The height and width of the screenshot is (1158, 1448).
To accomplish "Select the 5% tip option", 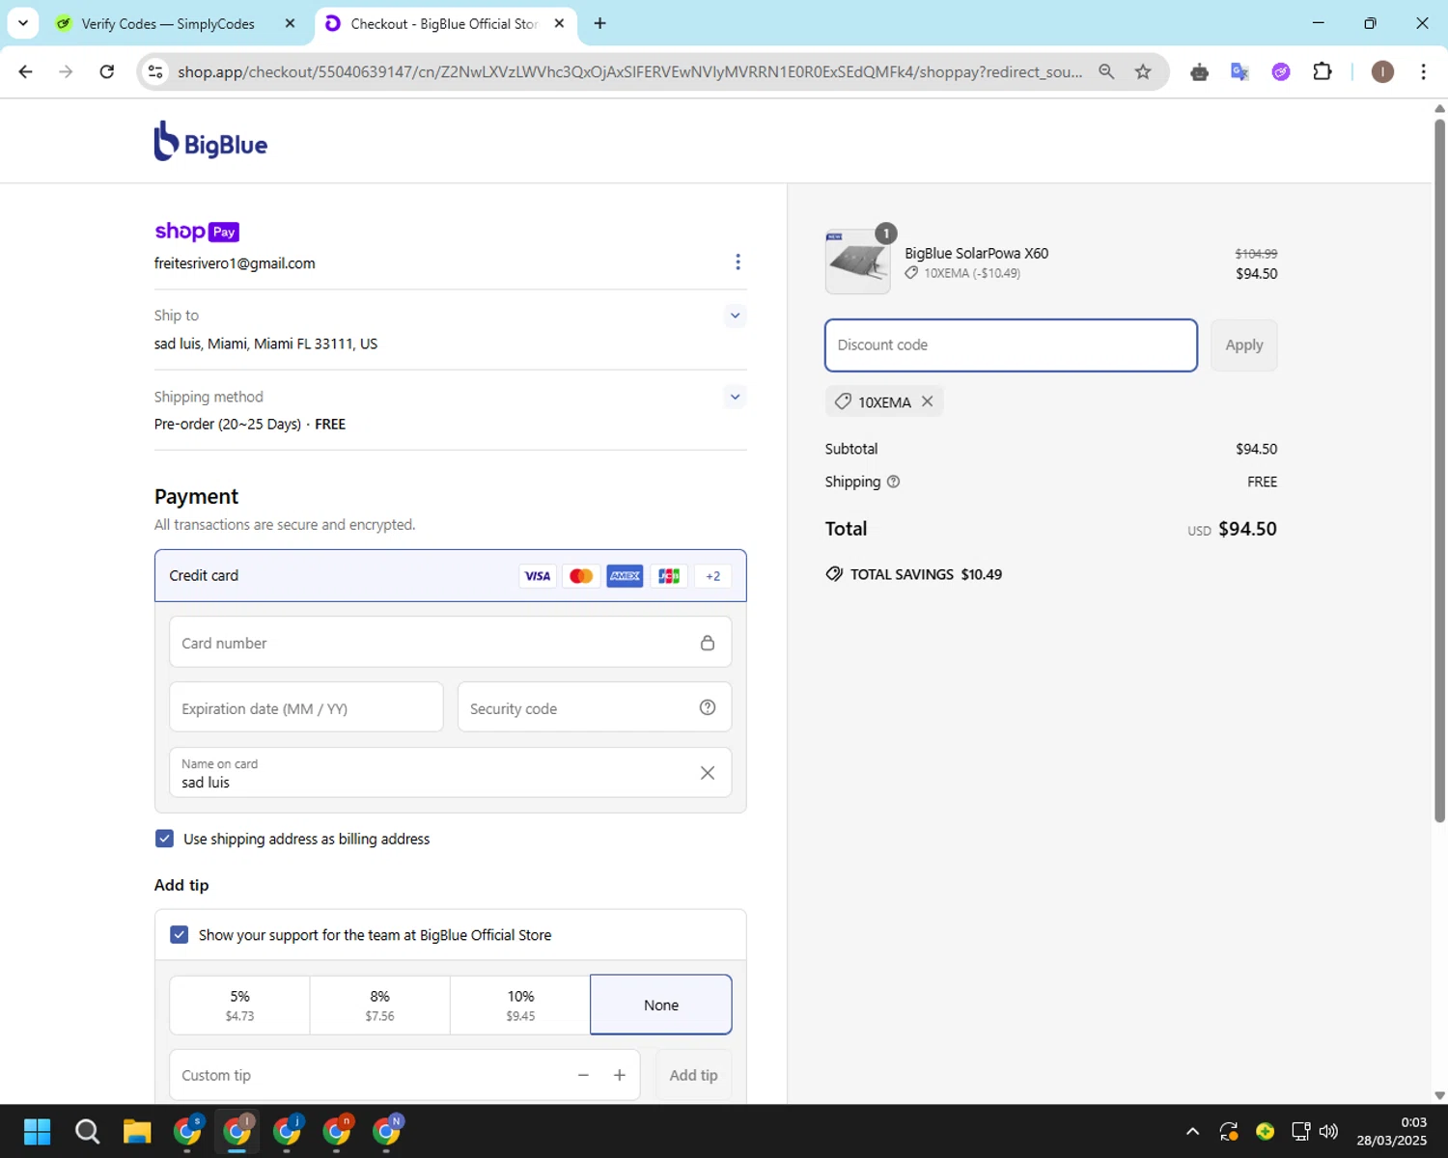I will [239, 1005].
